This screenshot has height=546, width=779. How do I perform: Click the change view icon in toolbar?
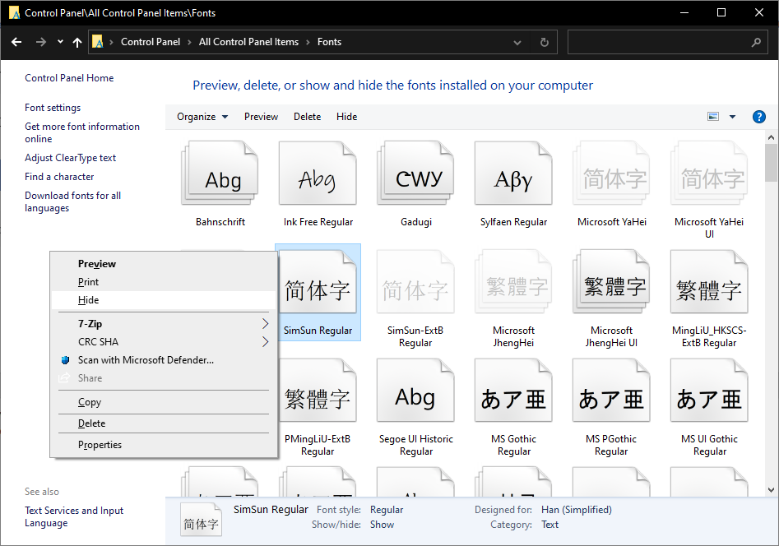pos(713,117)
